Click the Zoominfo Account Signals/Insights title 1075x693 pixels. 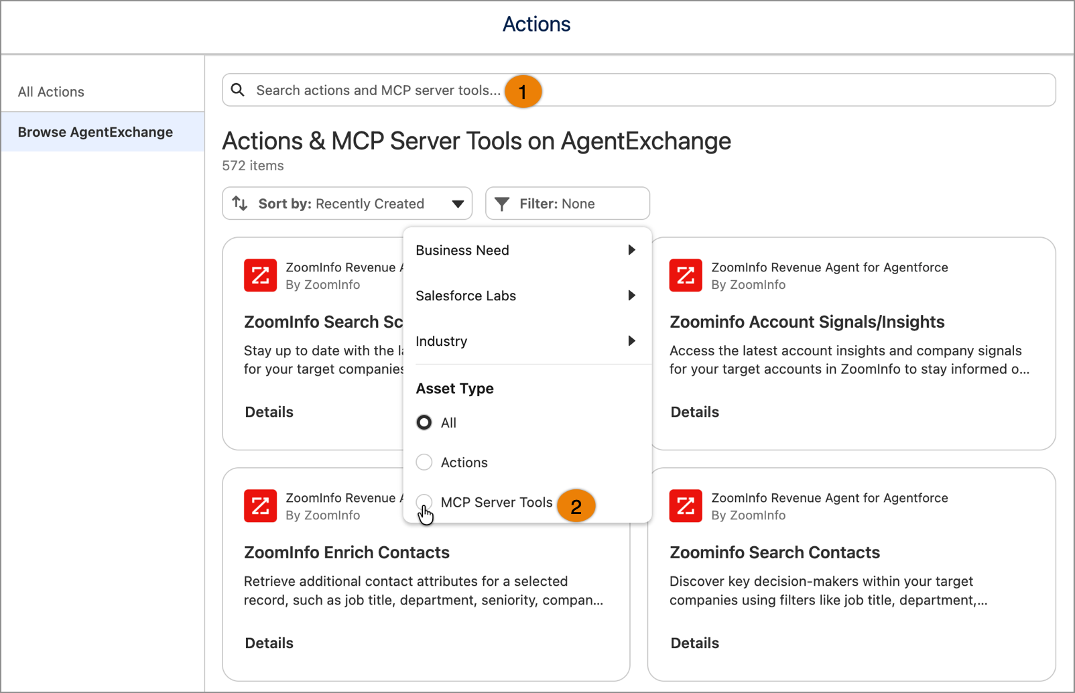tap(807, 322)
